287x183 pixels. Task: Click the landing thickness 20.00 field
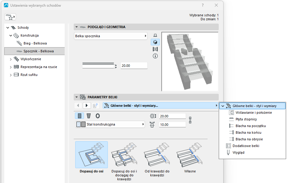pyautogui.click(x=134, y=66)
